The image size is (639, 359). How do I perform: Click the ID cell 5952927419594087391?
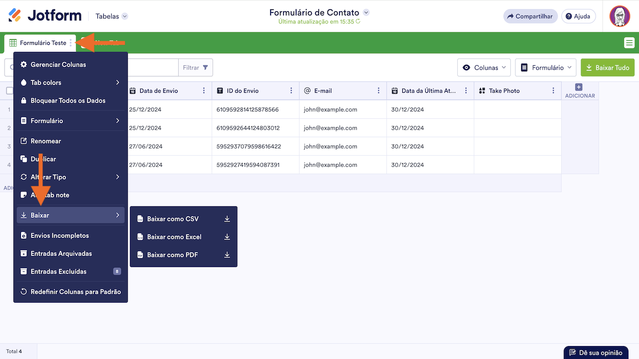pyautogui.click(x=256, y=165)
